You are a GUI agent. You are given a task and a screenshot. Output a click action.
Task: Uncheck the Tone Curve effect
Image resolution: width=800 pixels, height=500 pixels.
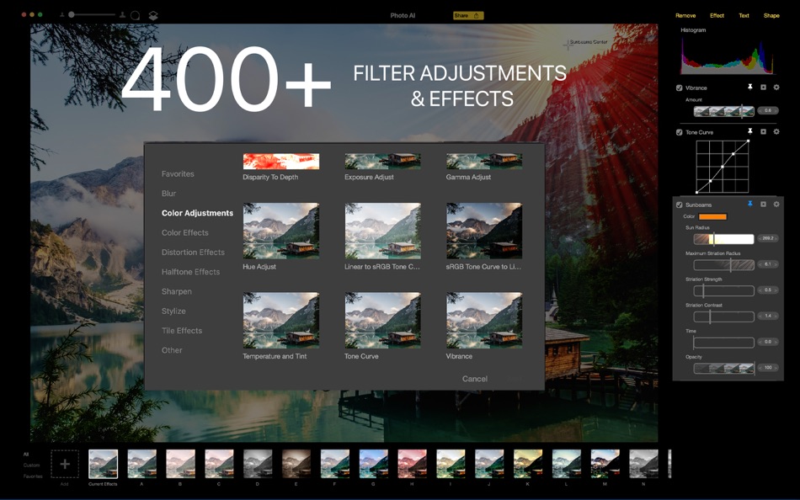tap(679, 132)
